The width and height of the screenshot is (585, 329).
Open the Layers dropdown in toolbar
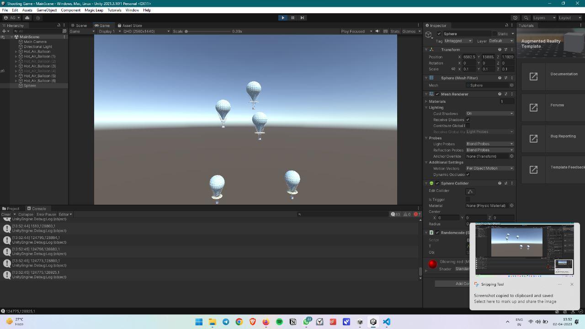coord(544,18)
